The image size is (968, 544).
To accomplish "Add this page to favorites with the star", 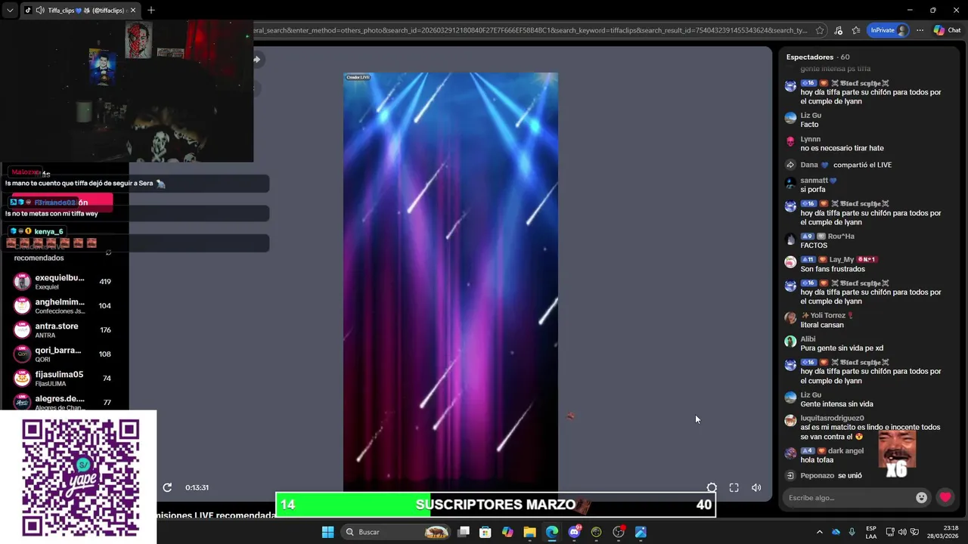I will coord(820,30).
